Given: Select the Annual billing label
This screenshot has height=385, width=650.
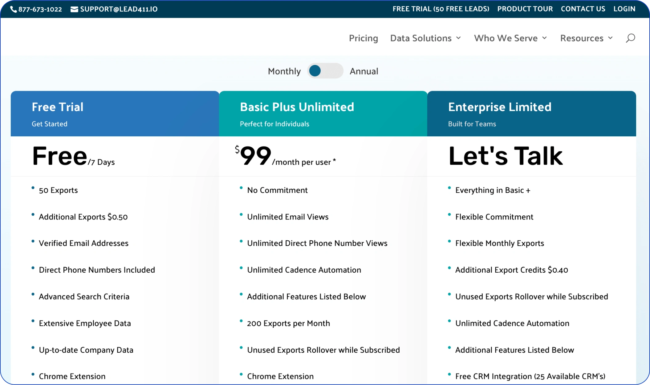Looking at the screenshot, I should point(364,71).
